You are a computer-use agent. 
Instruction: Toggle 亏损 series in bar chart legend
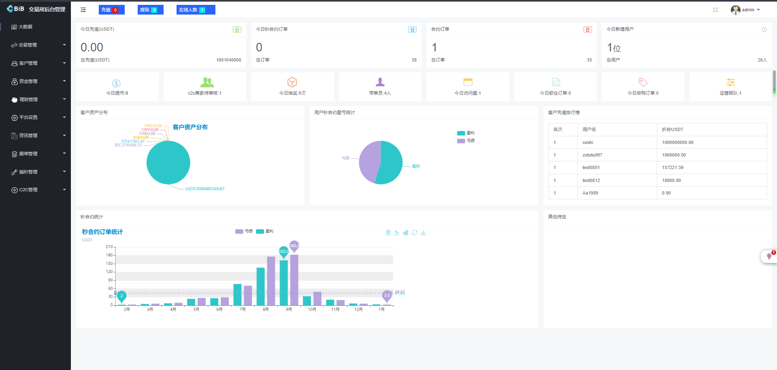click(244, 231)
